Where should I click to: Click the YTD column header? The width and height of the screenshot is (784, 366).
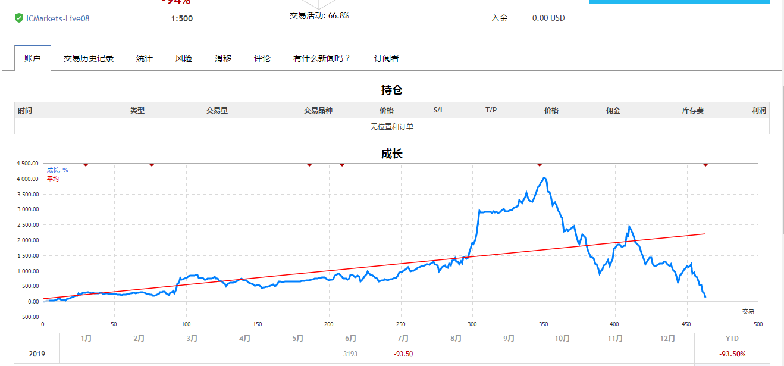pos(732,339)
